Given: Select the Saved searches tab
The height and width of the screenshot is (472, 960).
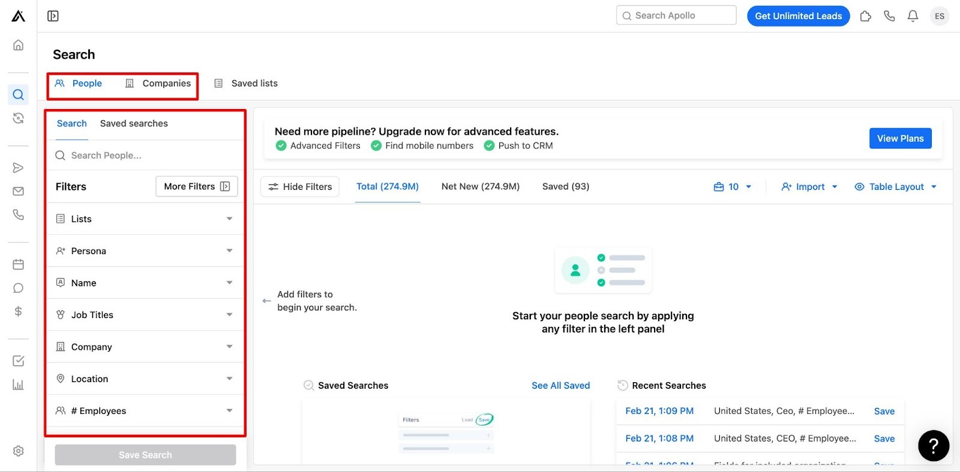Looking at the screenshot, I should [134, 123].
